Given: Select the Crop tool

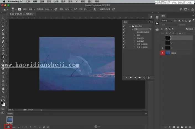Looking at the screenshot, I should point(3,34).
